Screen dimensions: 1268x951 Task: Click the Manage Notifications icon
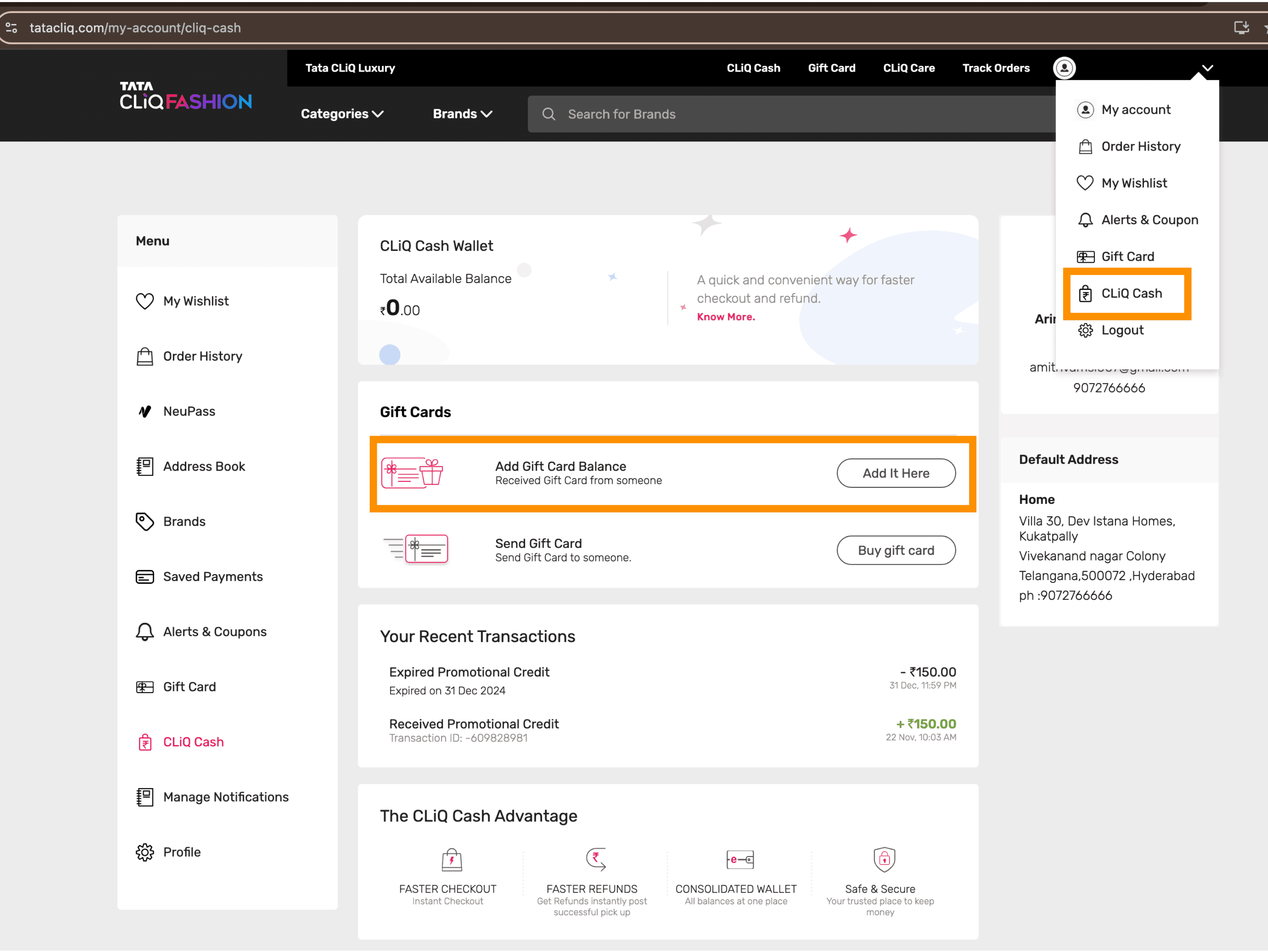click(145, 797)
